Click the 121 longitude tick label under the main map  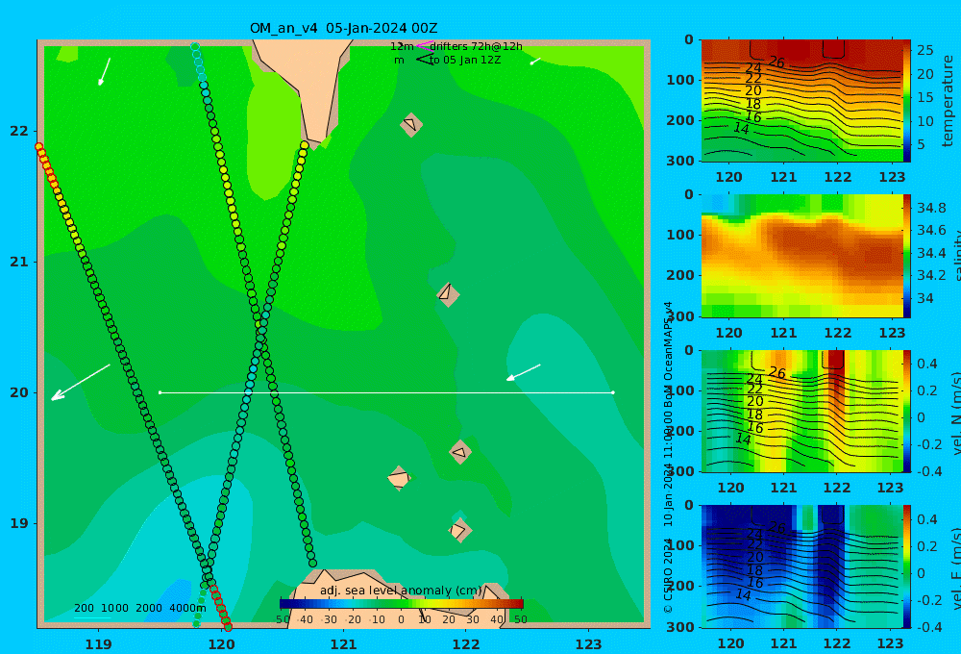click(x=344, y=644)
